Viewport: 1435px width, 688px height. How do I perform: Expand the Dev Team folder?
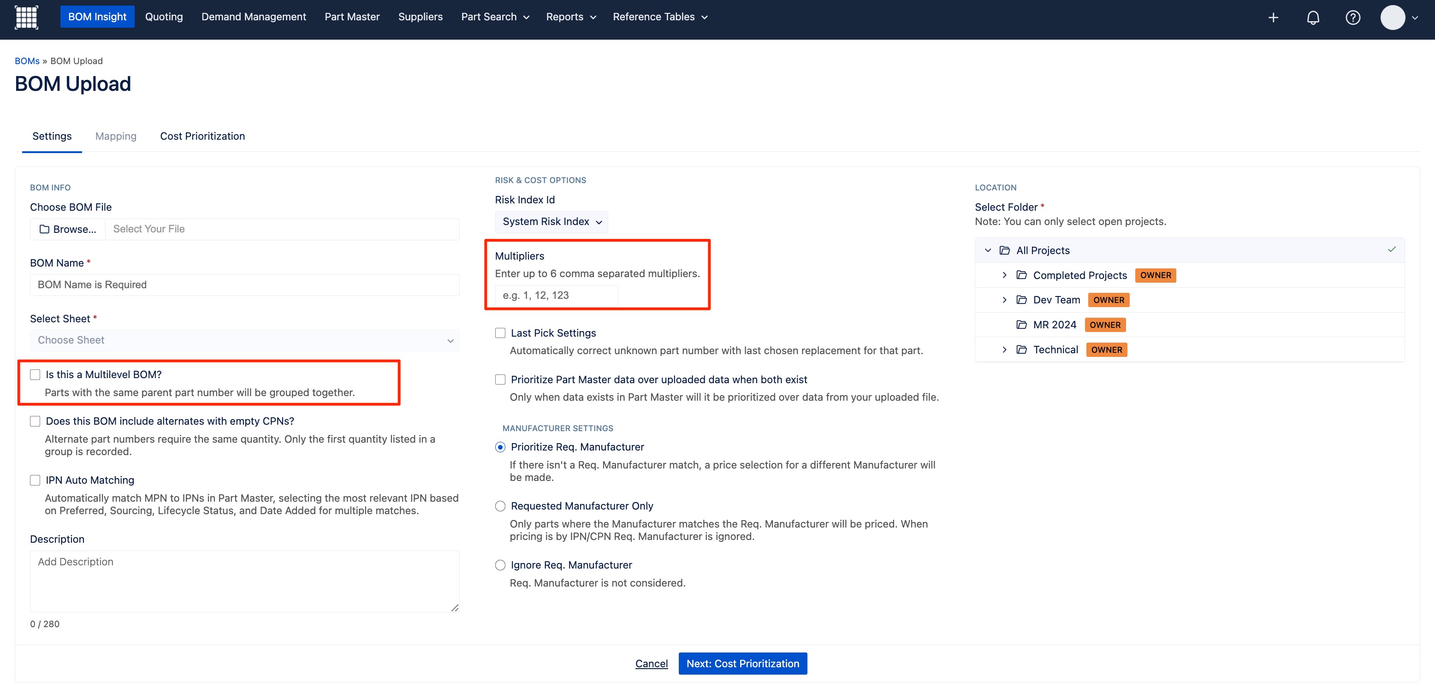1004,300
